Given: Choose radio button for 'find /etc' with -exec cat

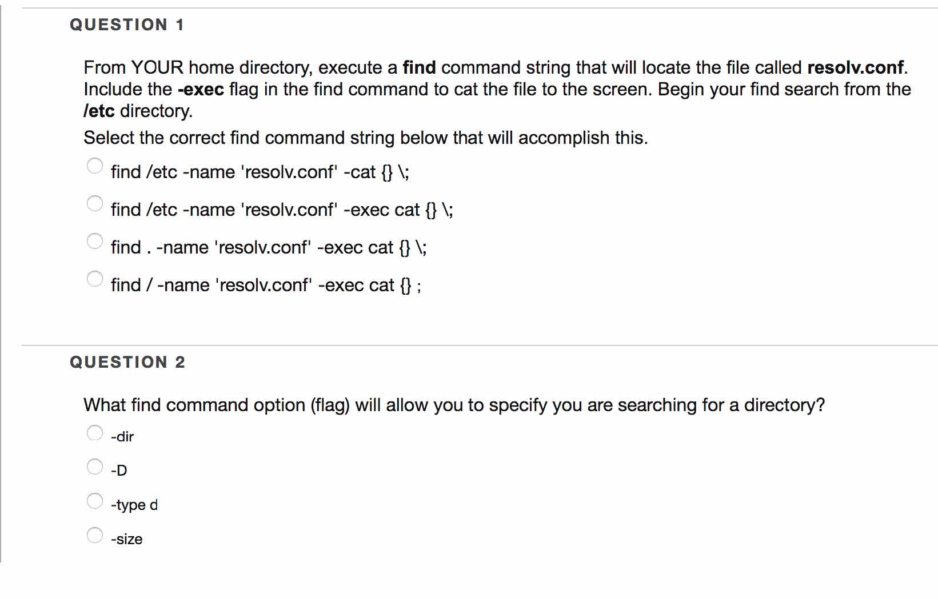Looking at the screenshot, I should pyautogui.click(x=95, y=203).
